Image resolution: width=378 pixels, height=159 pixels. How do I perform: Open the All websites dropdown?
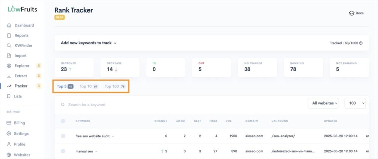tap(323, 103)
